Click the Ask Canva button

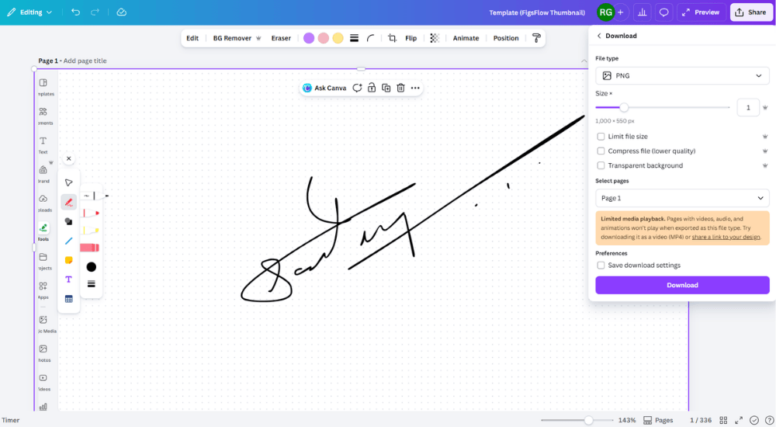[324, 88]
